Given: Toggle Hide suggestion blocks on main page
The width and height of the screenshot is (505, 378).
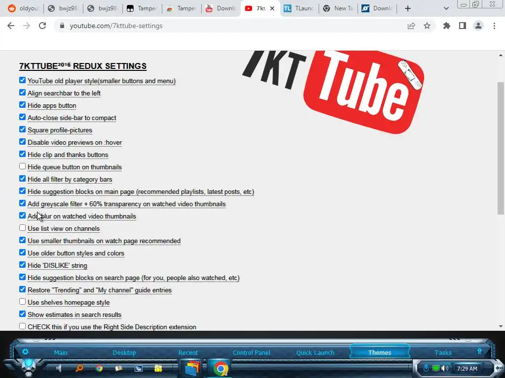Looking at the screenshot, I should click(x=22, y=191).
